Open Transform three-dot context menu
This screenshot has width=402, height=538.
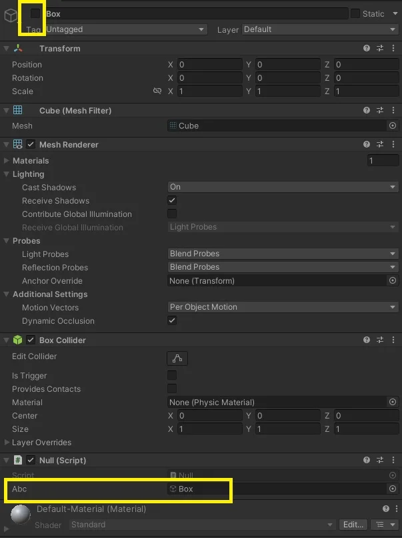click(393, 48)
